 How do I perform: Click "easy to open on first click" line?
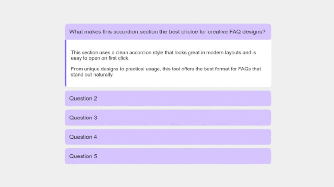(100, 58)
